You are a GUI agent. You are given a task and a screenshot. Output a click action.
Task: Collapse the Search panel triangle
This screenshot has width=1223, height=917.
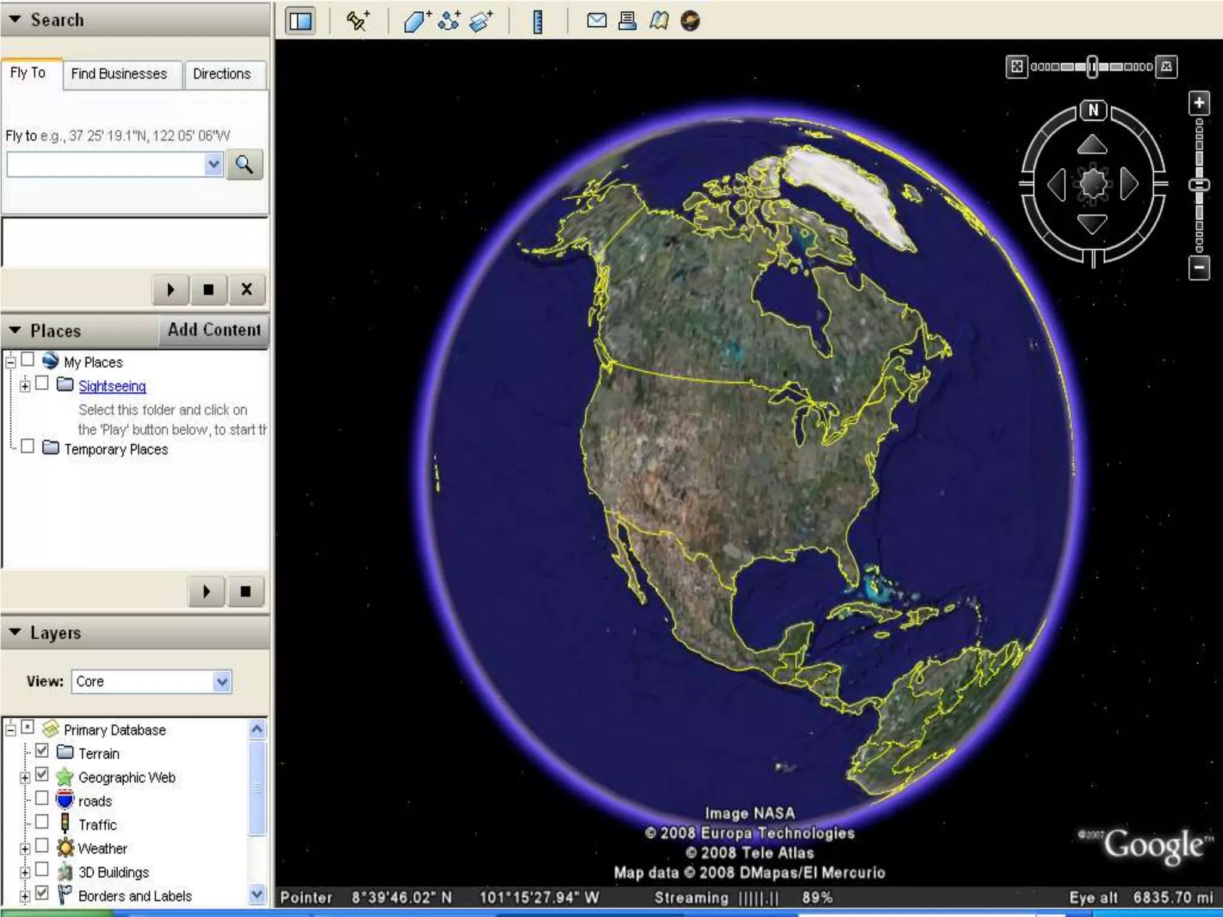(16, 19)
